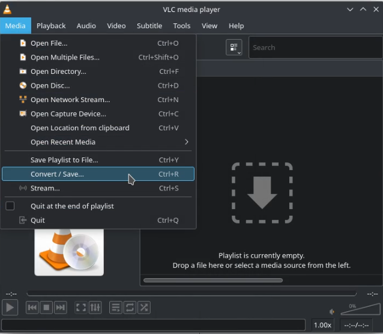Click the playlist Search field
This screenshot has width=383, height=334.
[x=316, y=47]
